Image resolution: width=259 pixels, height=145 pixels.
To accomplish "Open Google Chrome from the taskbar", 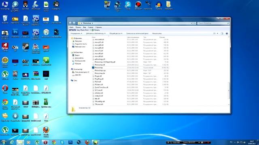I will click(54, 142).
